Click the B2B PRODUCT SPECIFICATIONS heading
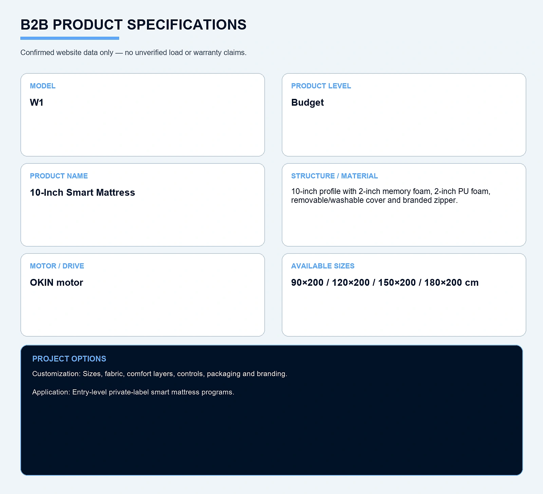 [133, 25]
